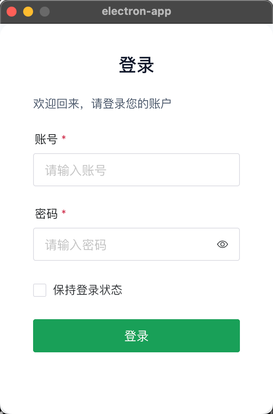Click the green 登录 button

click(136, 336)
